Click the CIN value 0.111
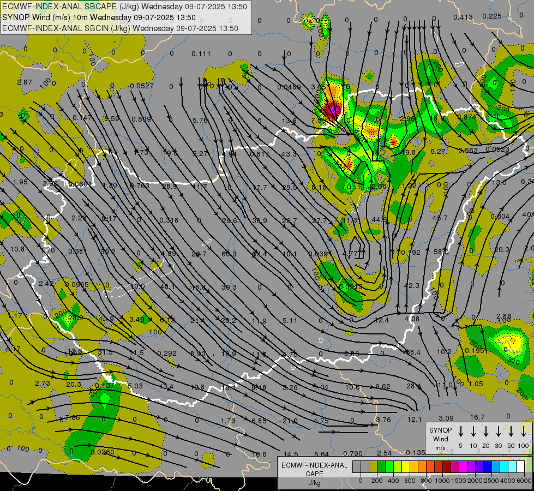The width and height of the screenshot is (534, 491). (x=201, y=54)
